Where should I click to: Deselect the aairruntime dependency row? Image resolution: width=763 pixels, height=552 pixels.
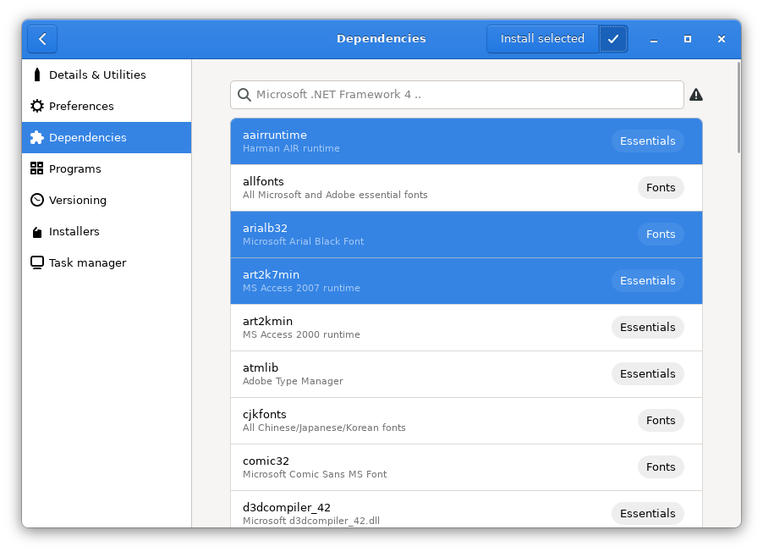(x=466, y=141)
